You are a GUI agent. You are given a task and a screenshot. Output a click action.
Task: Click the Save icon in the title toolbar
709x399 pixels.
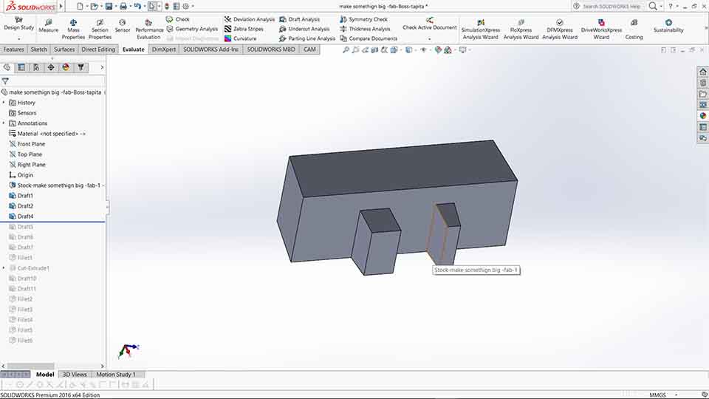coord(109,7)
